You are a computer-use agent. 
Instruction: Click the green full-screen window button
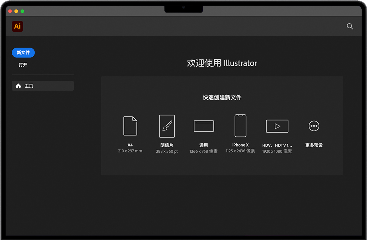[x=22, y=11]
